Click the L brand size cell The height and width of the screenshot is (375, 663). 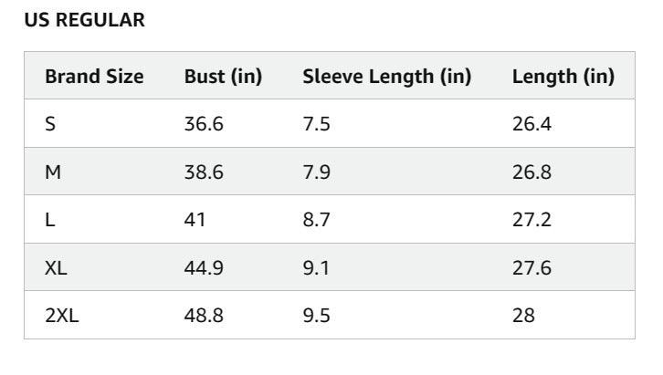click(49, 220)
